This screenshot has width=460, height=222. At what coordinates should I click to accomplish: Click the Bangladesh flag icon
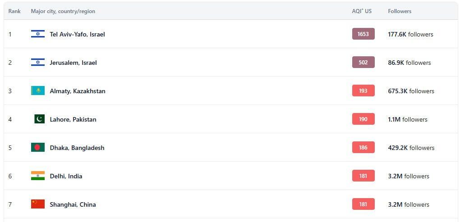(38, 147)
